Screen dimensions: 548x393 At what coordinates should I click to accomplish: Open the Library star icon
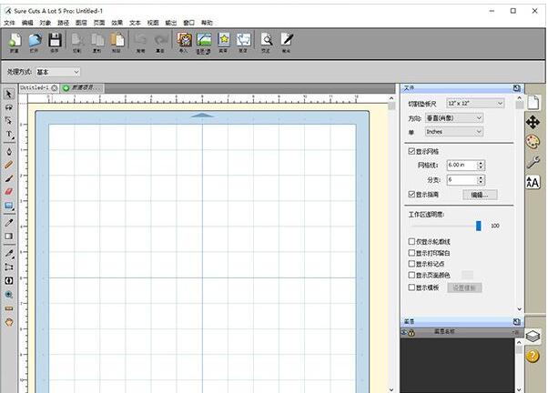click(x=224, y=43)
